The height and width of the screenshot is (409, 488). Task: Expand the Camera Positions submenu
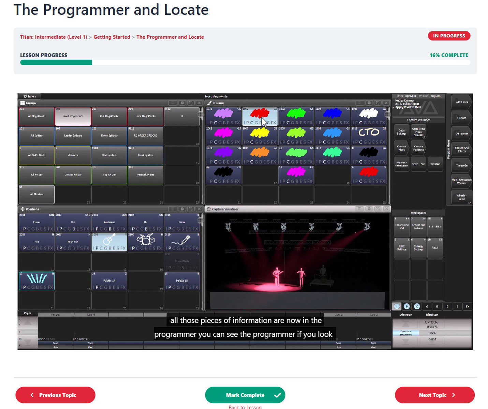(x=418, y=148)
